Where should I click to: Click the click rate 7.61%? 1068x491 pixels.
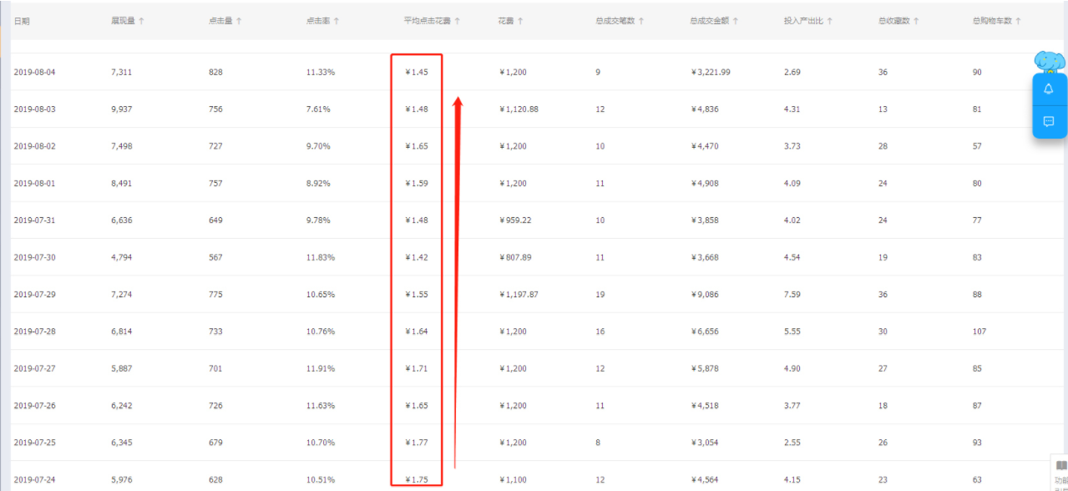(x=318, y=109)
